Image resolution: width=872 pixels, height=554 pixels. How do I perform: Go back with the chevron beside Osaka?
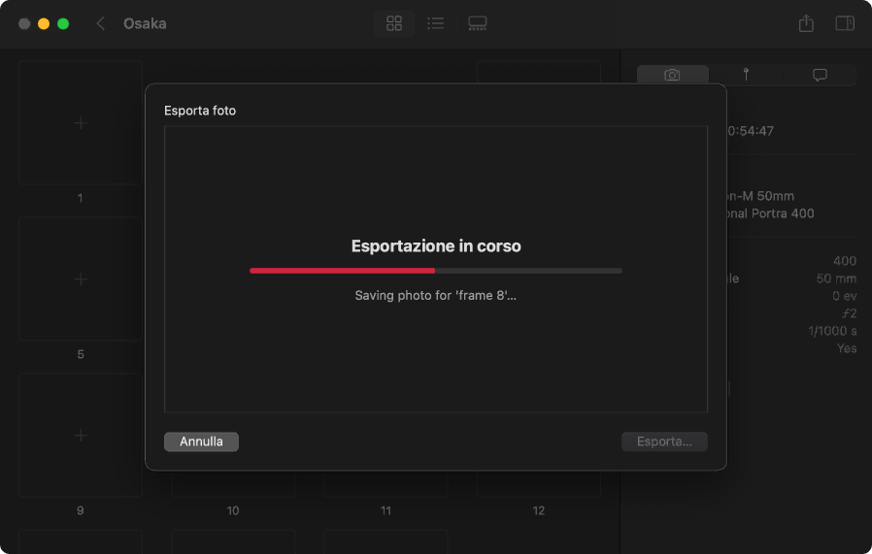(x=101, y=23)
